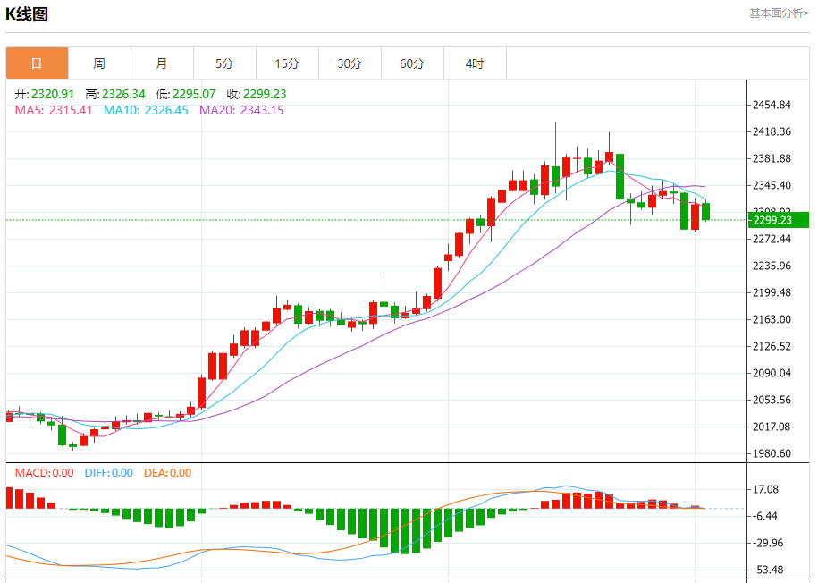The height and width of the screenshot is (583, 818).
Task: Click the 2017.08 price axis label
Action: pos(772,427)
